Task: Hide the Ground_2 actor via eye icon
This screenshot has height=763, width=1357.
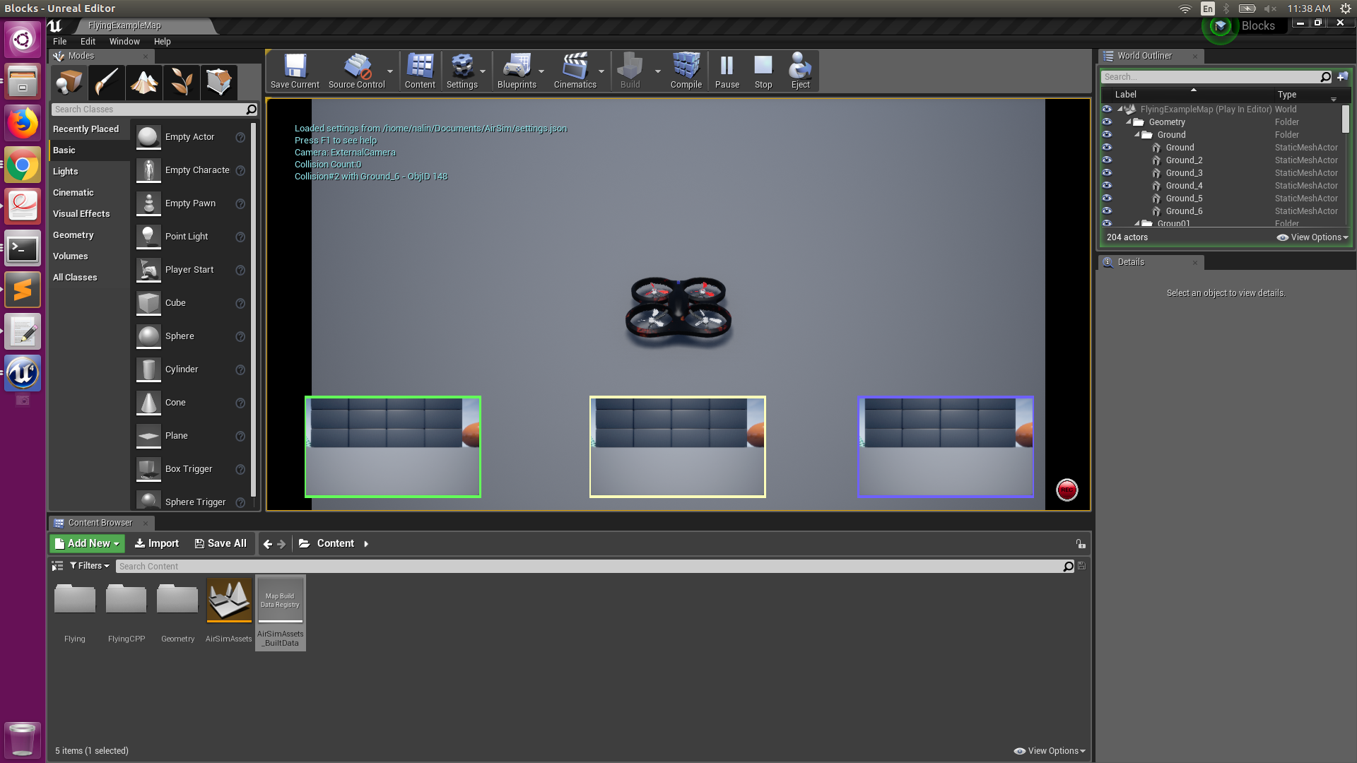Action: [1107, 160]
